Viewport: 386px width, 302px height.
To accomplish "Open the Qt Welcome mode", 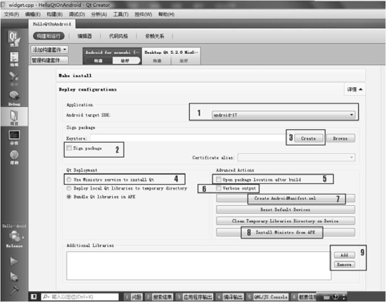I will pos(13,39).
